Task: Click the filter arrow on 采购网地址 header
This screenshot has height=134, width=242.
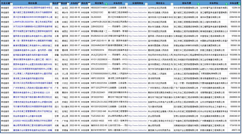Action: [x=145, y=3]
